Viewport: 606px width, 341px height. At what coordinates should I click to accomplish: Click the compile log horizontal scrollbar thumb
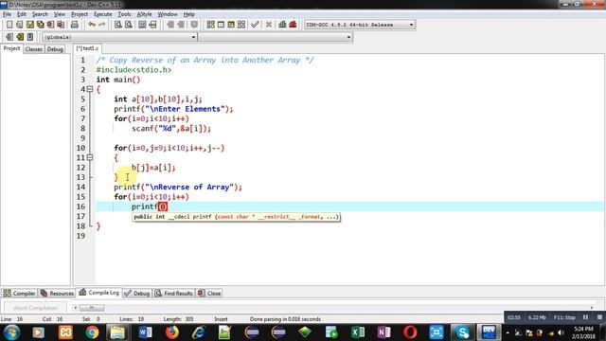(92, 308)
